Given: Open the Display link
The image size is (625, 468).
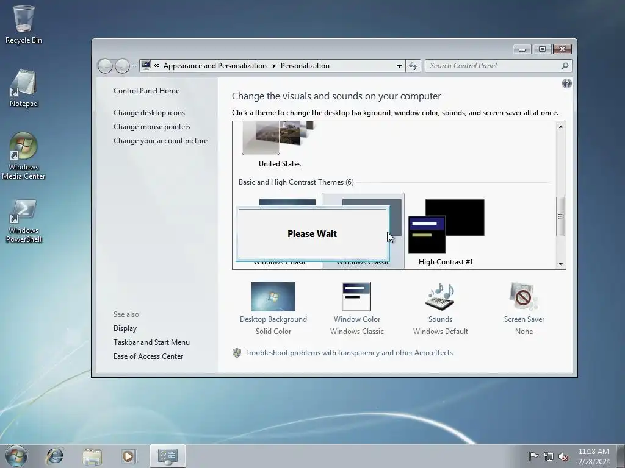Looking at the screenshot, I should click(125, 328).
